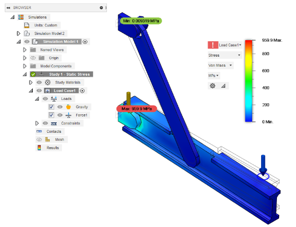
Task: Click the red warning icon beside Load Case1
Action: click(x=213, y=45)
